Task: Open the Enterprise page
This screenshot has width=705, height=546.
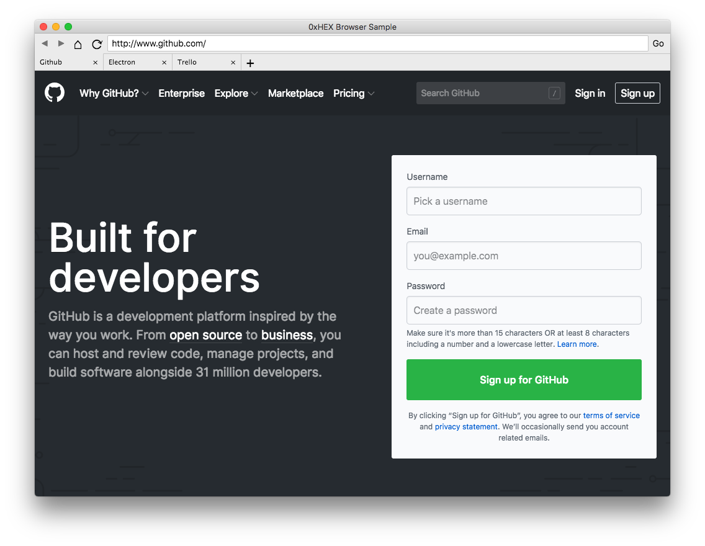Action: [x=182, y=94]
